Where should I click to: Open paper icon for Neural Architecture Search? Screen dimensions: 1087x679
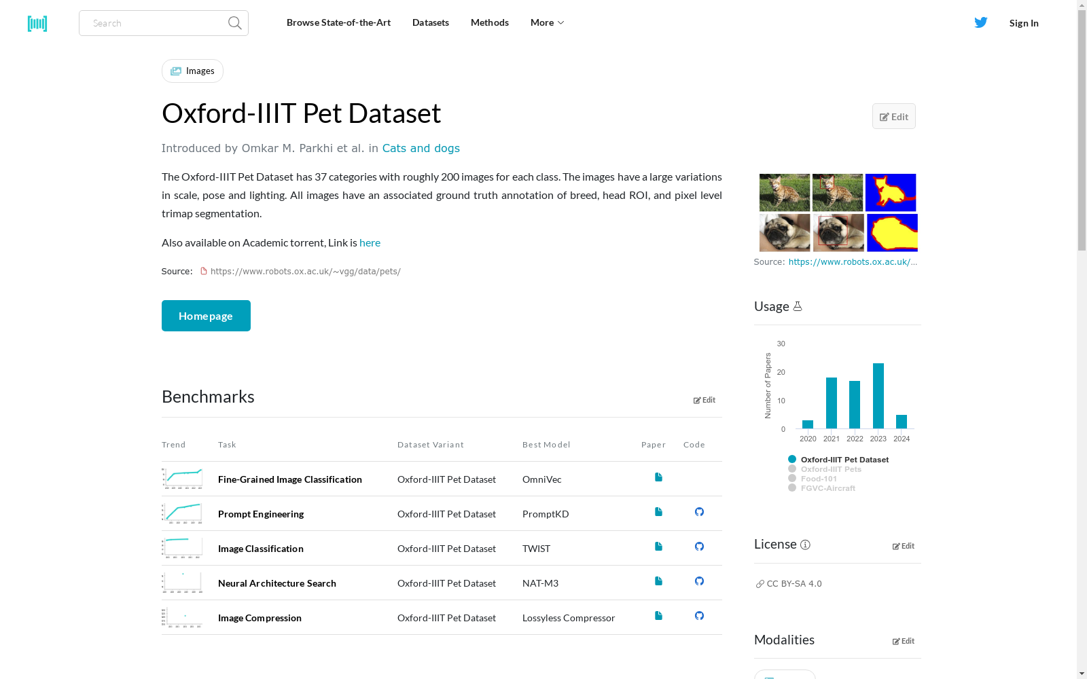pyautogui.click(x=658, y=581)
